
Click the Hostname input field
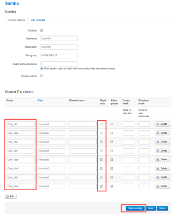pyautogui.click(x=59, y=39)
